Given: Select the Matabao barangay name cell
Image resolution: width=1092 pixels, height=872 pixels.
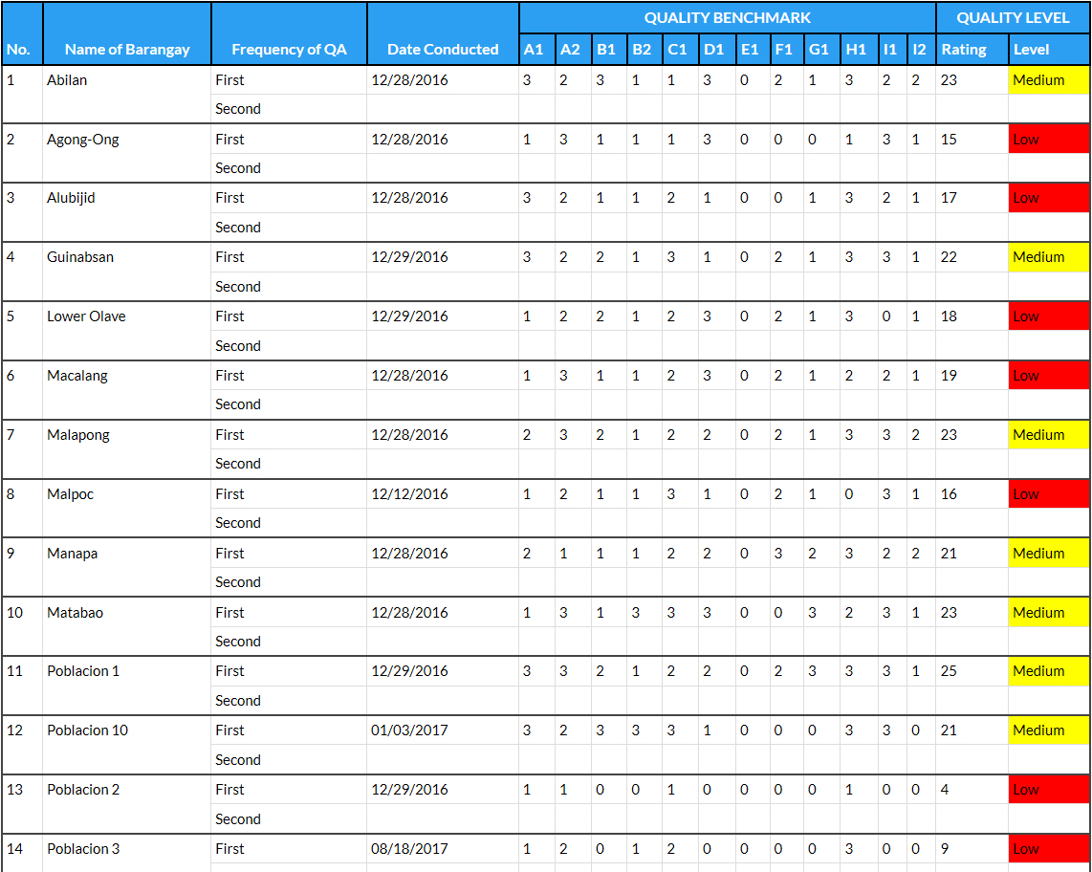Looking at the screenshot, I should (127, 626).
